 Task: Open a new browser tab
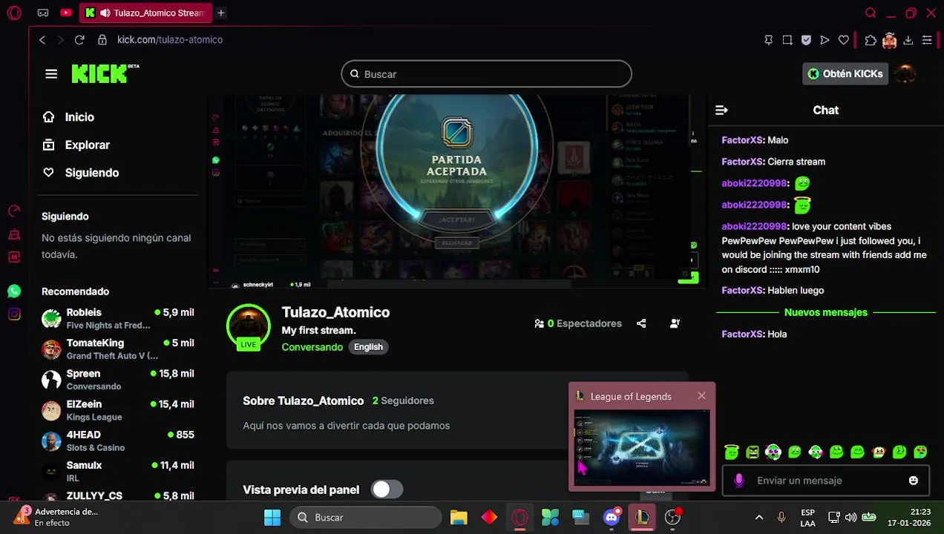pos(220,13)
